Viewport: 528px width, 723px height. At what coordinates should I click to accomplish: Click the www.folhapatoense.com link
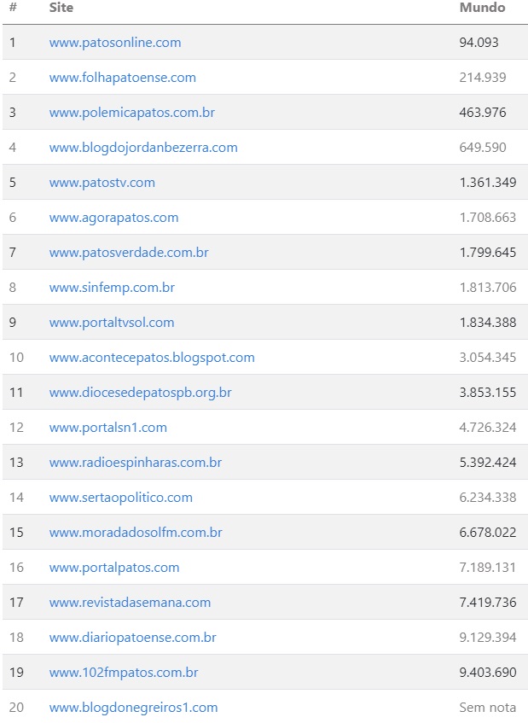pos(122,77)
